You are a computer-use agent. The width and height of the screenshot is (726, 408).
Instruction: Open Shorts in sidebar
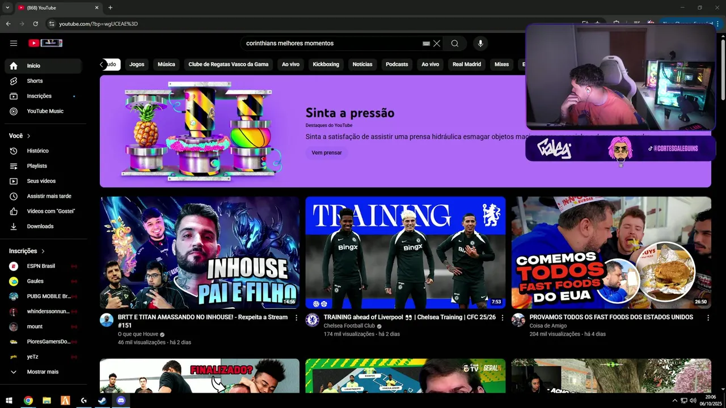43,81
